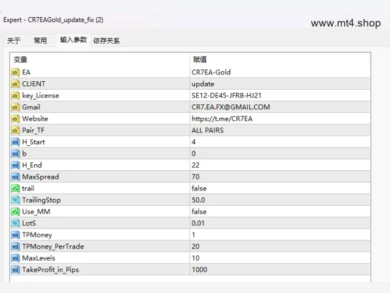Click the H_End variable name
390x293 pixels.
32,165
